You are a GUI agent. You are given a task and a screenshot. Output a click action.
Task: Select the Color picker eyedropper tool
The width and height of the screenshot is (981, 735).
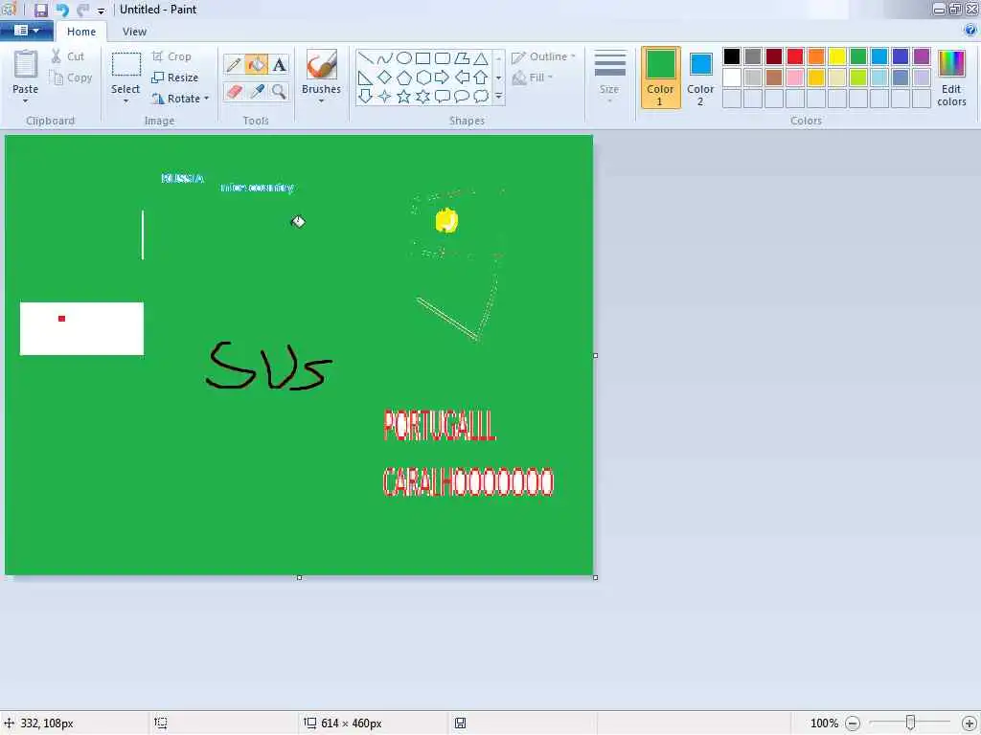[257, 91]
